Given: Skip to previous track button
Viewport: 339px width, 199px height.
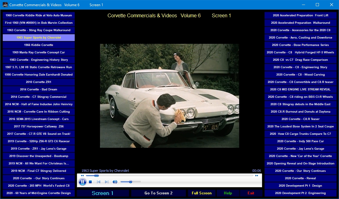Looking at the screenshot, I should [x=98, y=182].
